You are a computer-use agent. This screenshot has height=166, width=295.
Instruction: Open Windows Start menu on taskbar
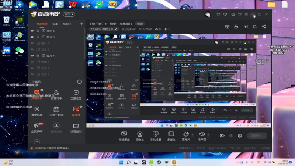(121, 162)
